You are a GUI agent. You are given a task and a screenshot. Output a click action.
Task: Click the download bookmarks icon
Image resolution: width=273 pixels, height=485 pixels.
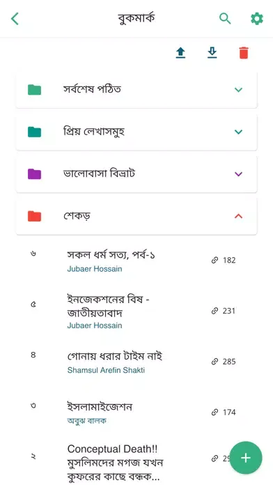212,53
